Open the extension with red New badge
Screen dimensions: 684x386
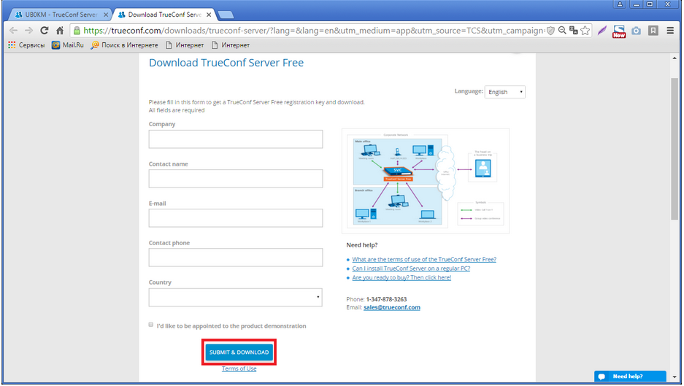[618, 31]
